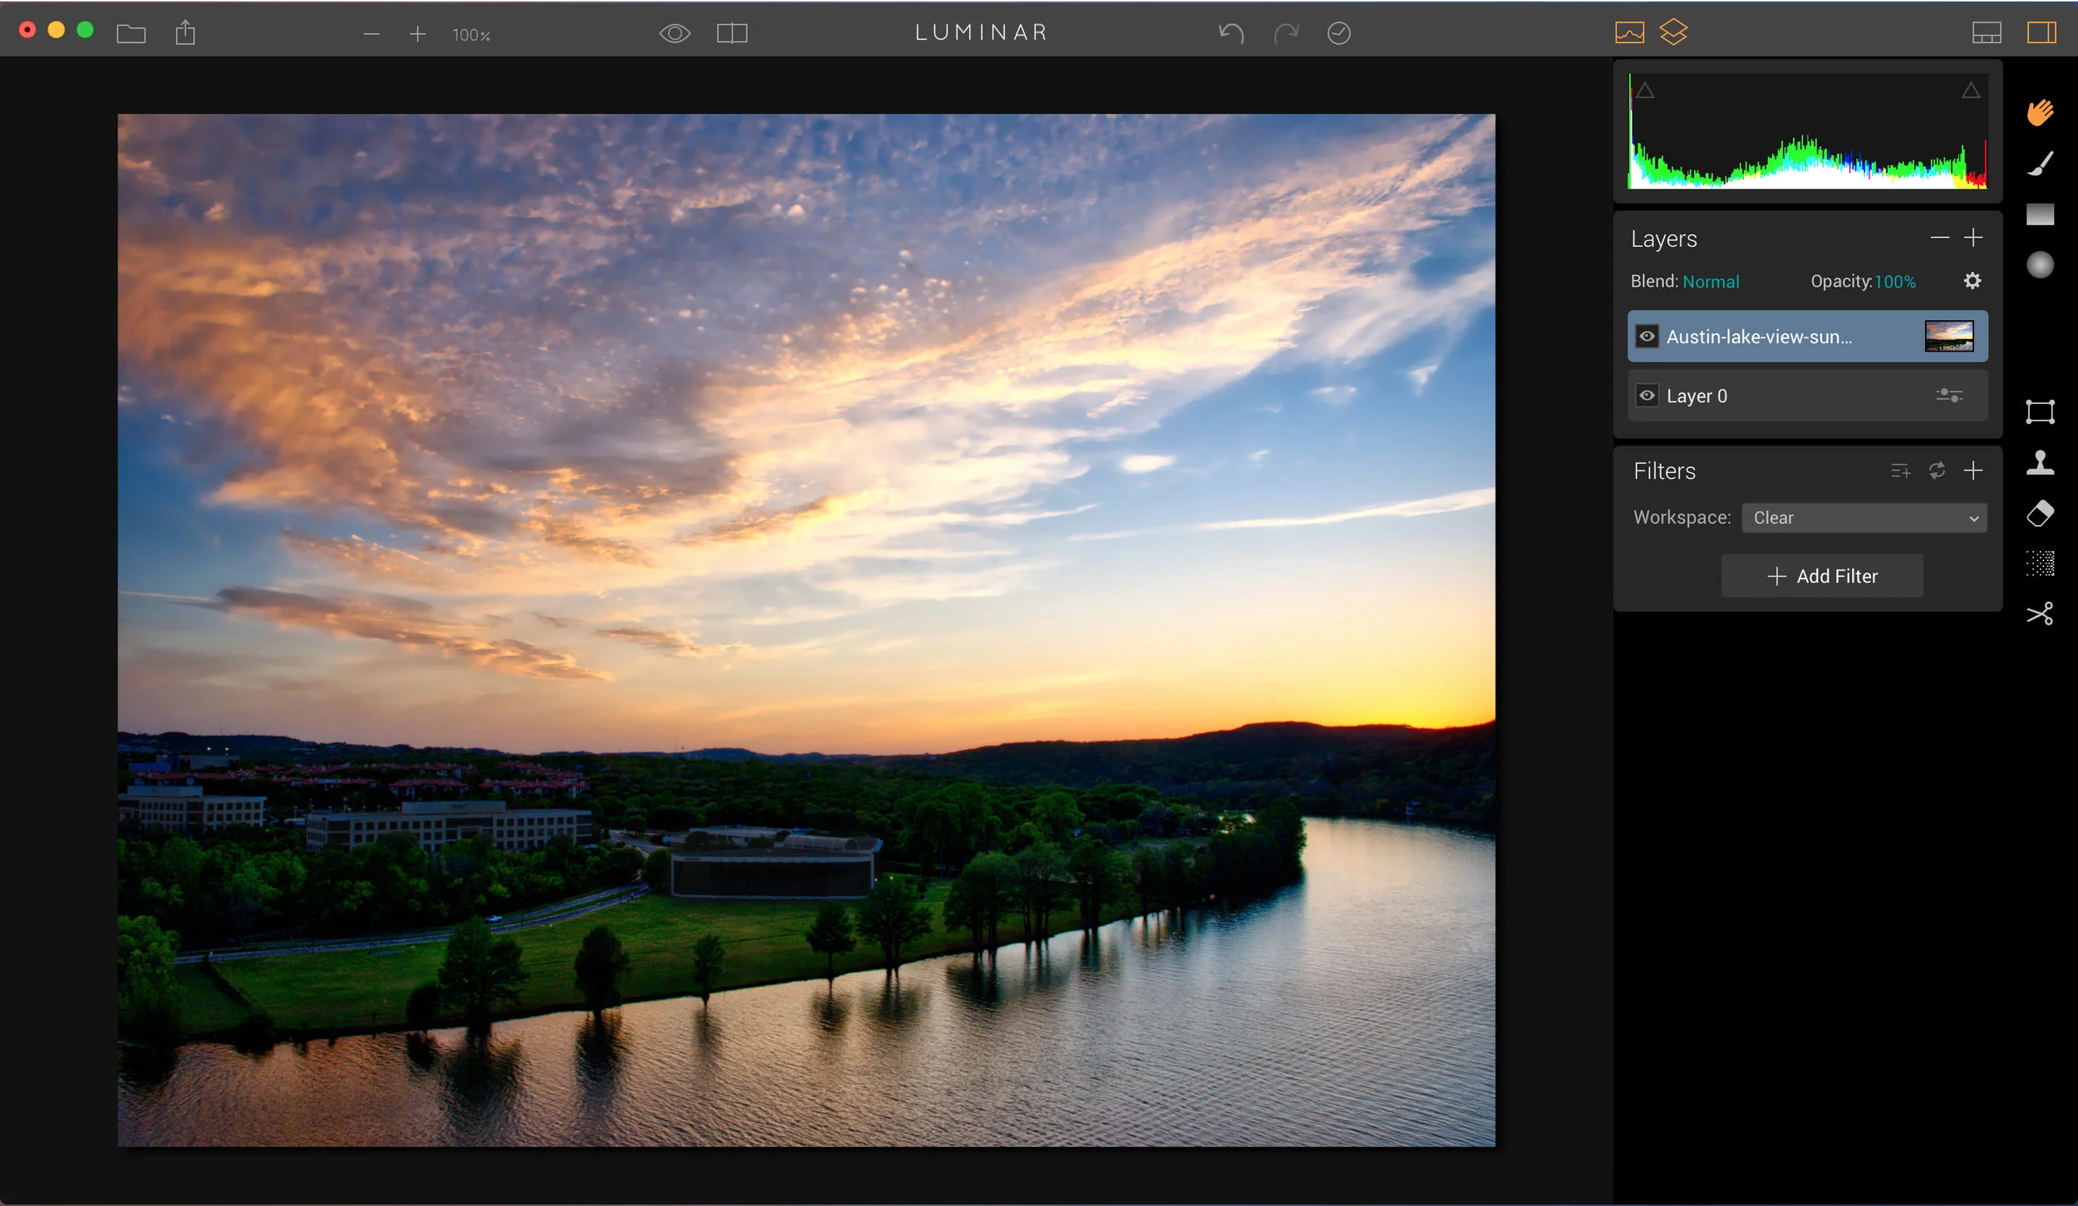Select the Erase tool
The height and width of the screenshot is (1206, 2078).
tap(2040, 514)
